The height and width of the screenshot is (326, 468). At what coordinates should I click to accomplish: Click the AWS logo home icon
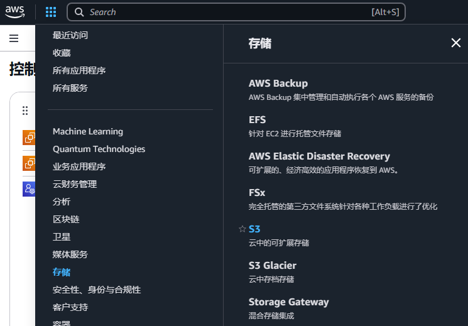tap(14, 12)
